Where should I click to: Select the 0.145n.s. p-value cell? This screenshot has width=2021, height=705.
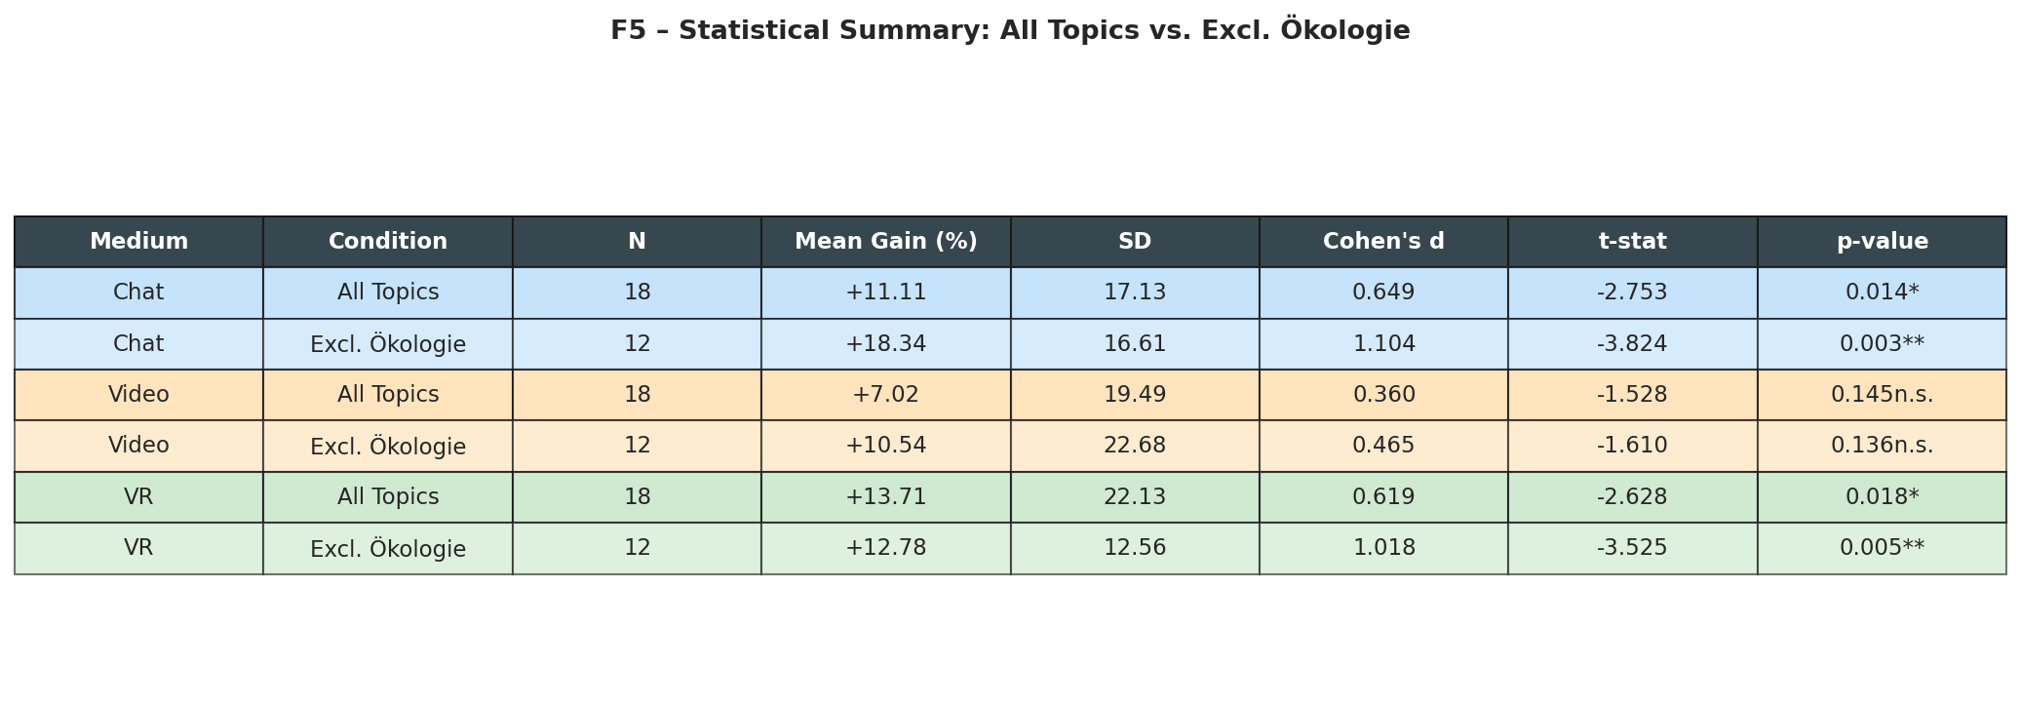tap(1882, 395)
